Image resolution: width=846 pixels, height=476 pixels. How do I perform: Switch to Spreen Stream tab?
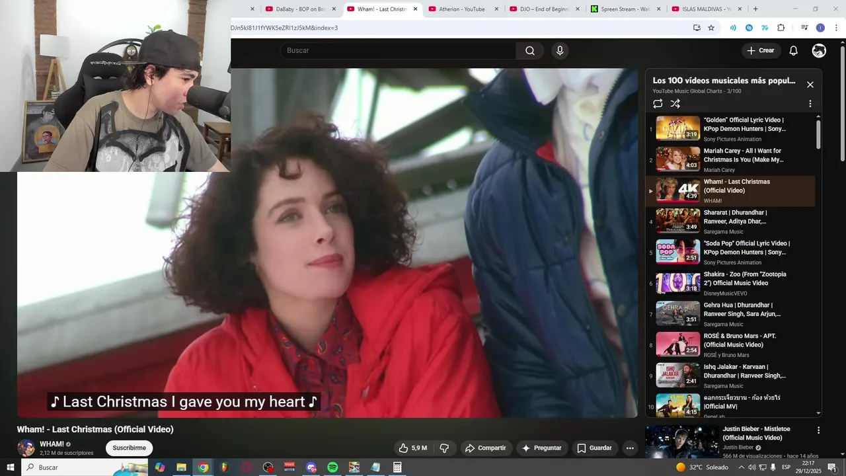point(625,9)
